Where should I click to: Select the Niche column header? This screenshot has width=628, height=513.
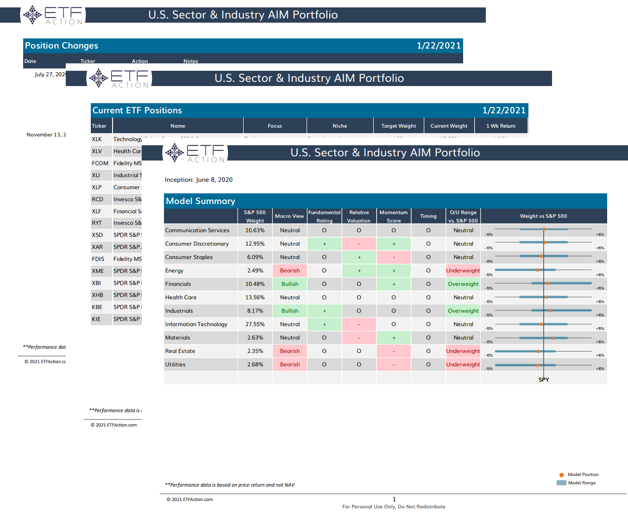click(339, 126)
